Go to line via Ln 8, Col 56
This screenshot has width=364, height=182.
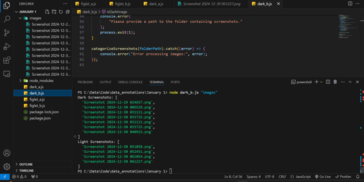pos(234,177)
